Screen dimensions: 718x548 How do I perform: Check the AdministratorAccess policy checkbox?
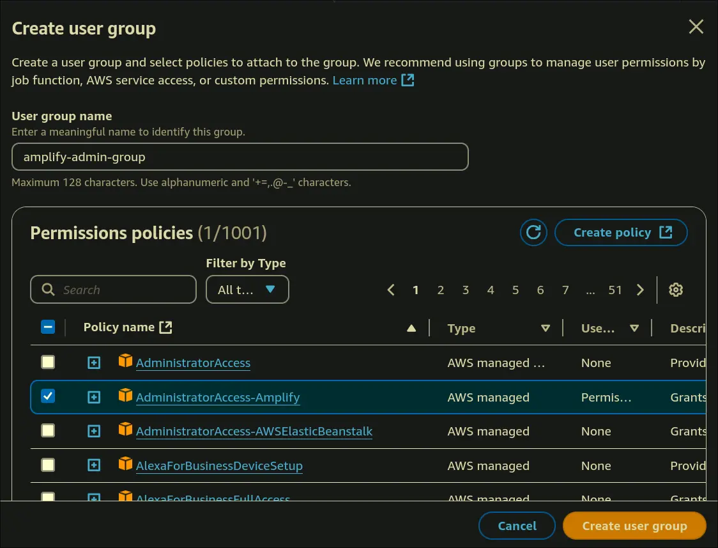pyautogui.click(x=48, y=363)
